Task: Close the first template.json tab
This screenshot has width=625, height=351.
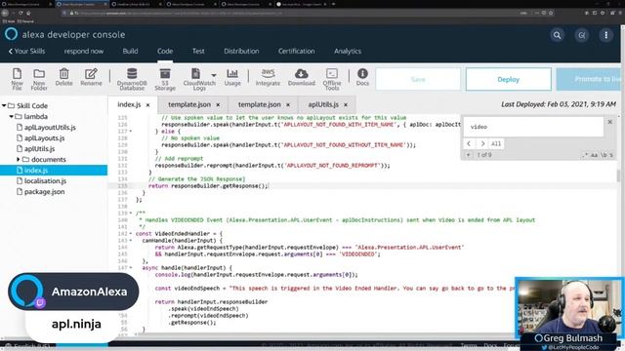Action: [218, 105]
